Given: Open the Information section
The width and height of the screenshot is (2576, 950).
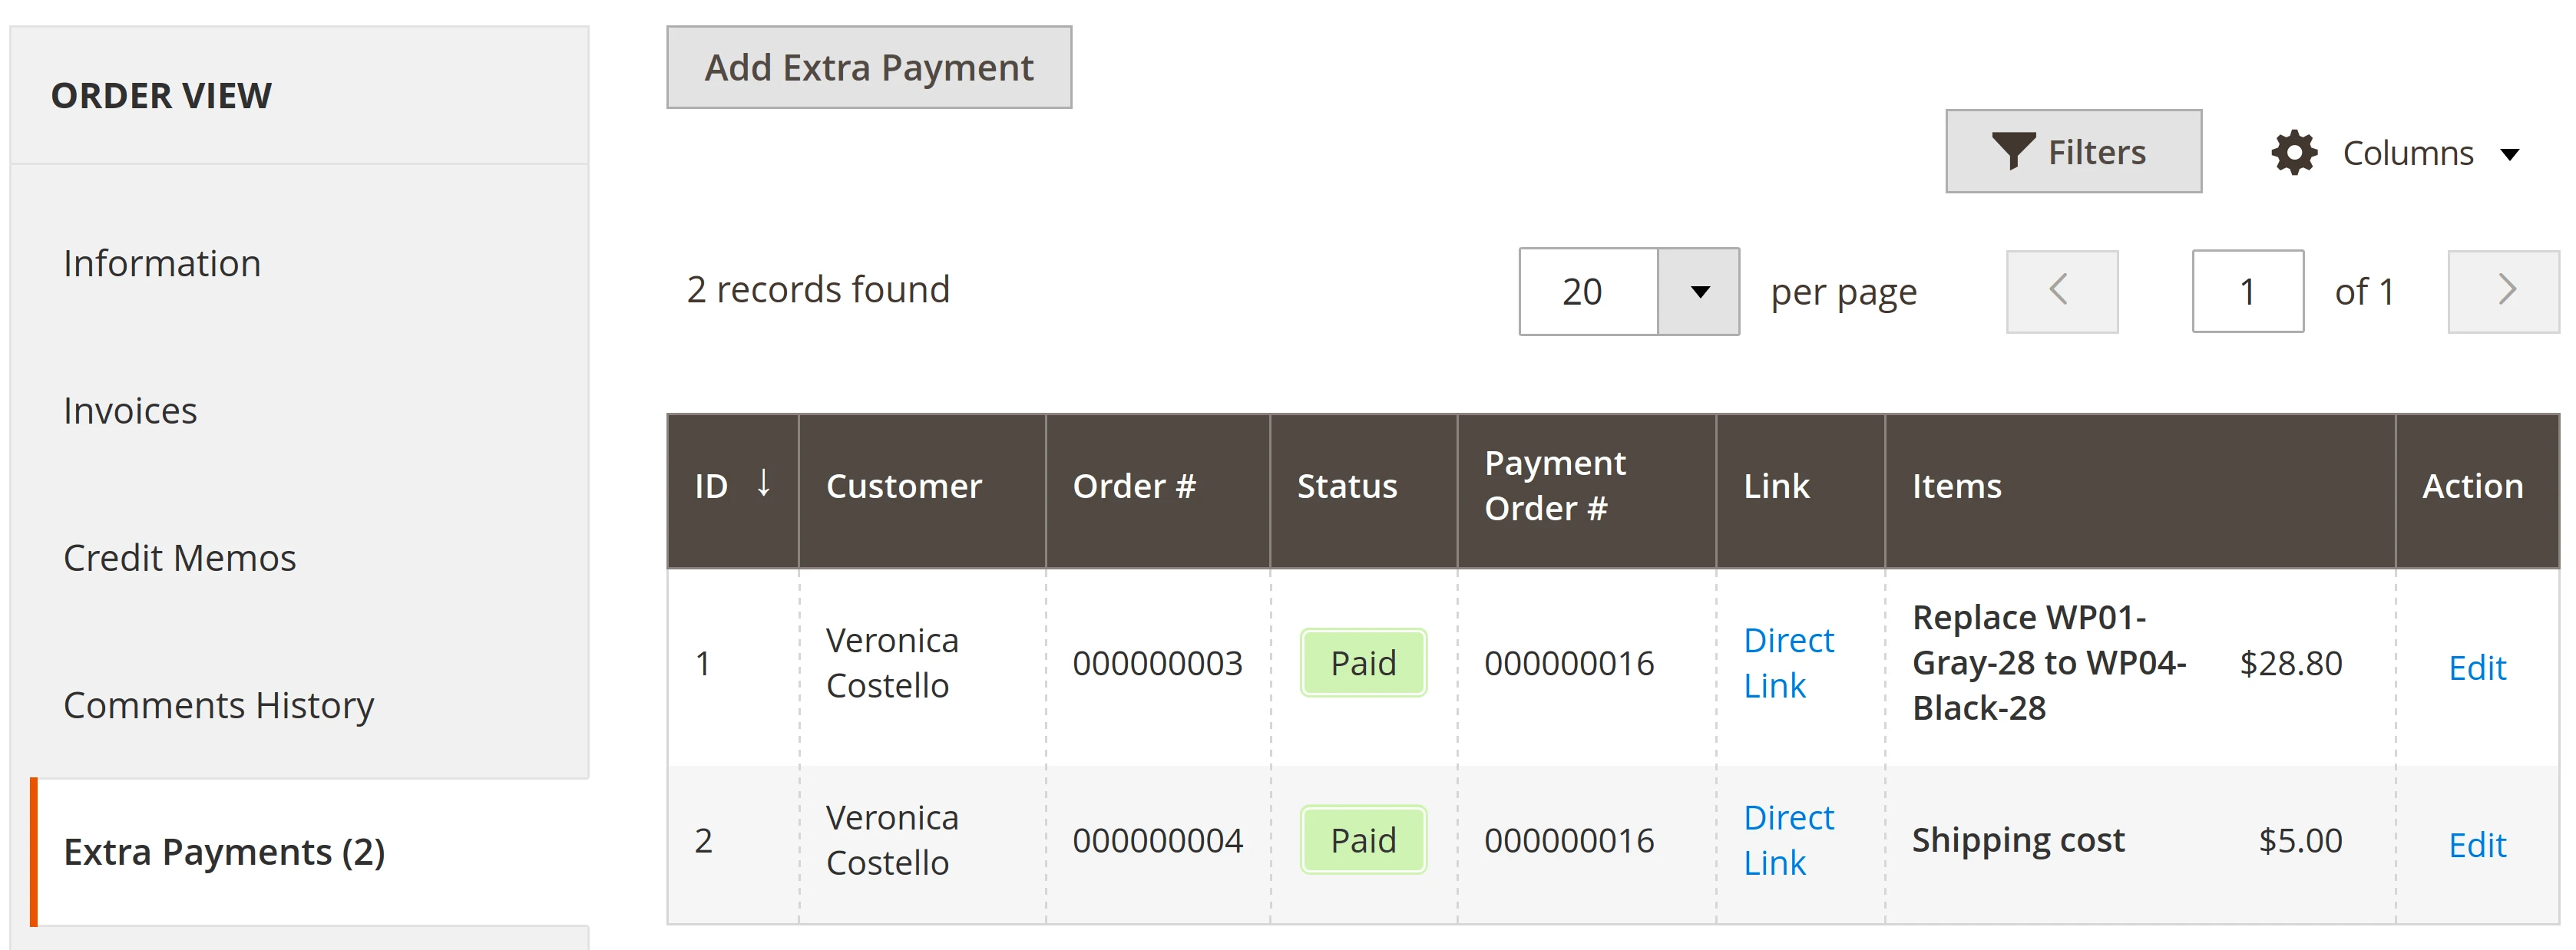Looking at the screenshot, I should click(162, 262).
